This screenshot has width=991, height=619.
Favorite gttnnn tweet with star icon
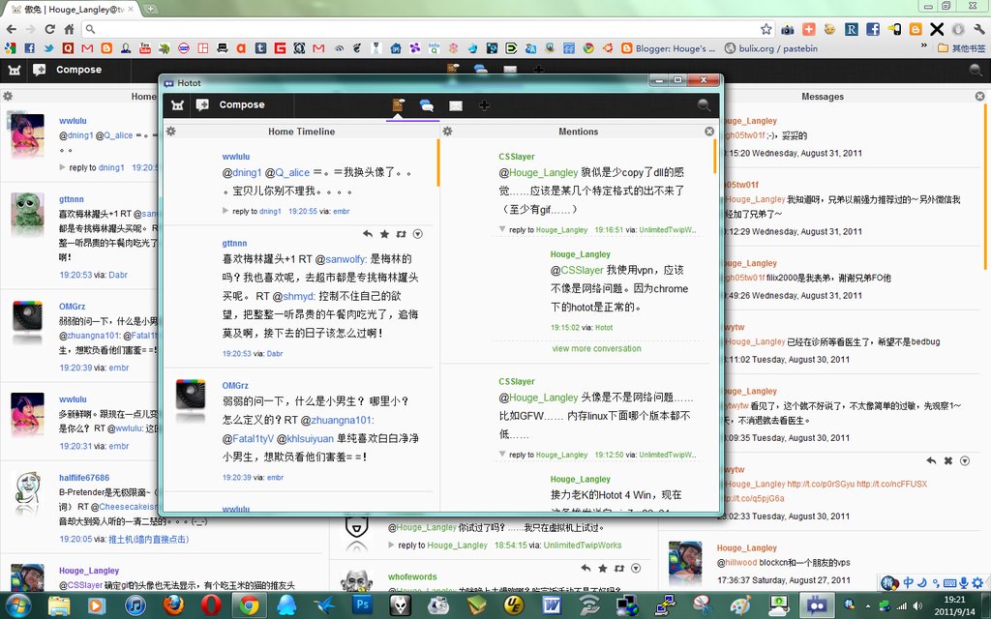pyautogui.click(x=384, y=234)
